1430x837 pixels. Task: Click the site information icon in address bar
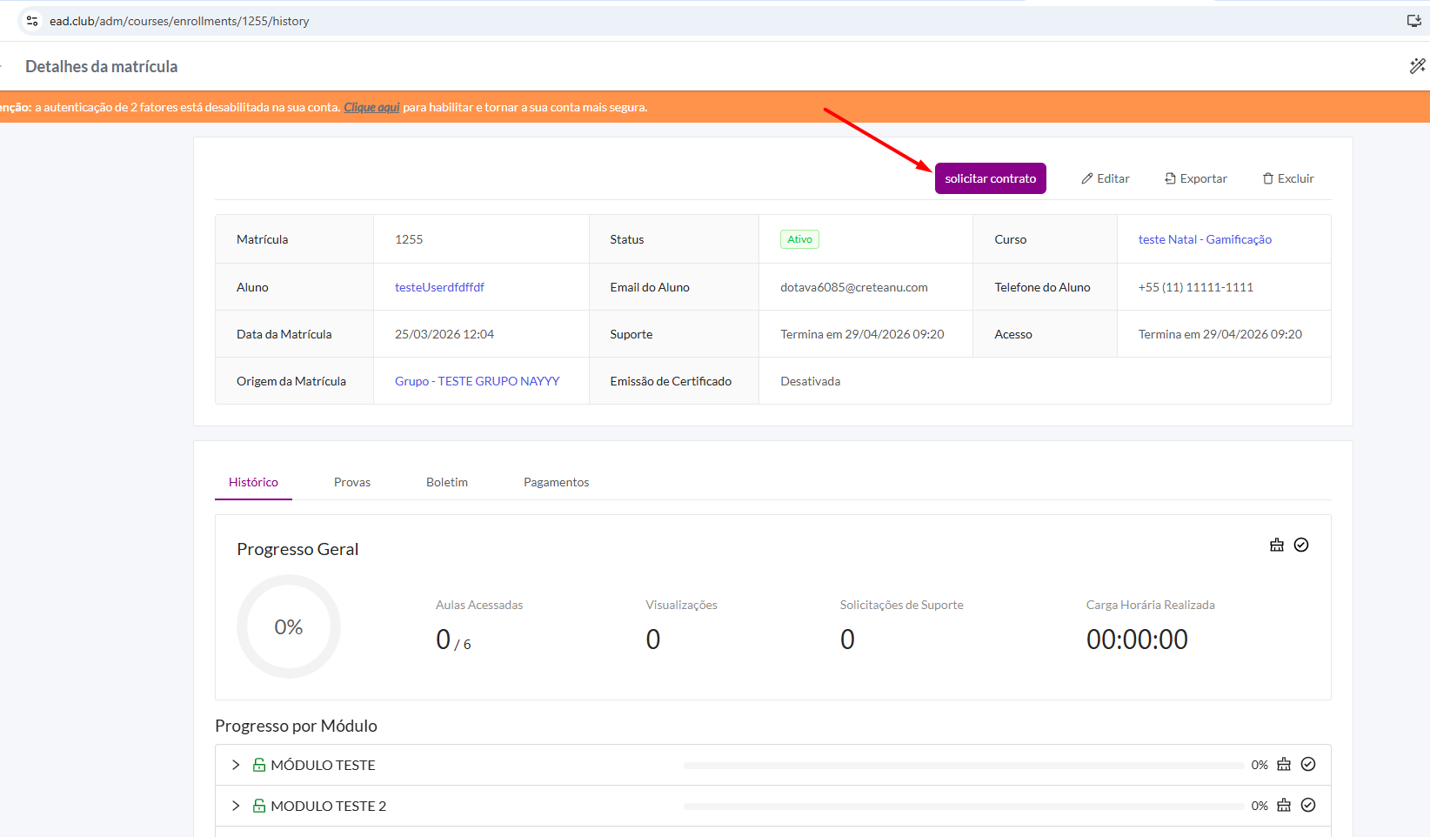(32, 21)
